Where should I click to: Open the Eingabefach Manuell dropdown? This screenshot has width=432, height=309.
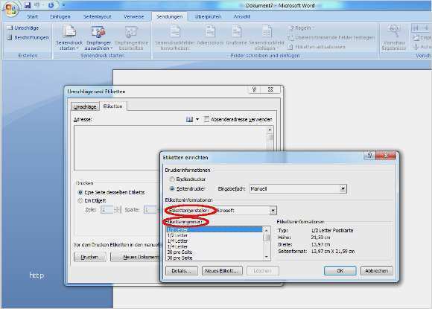coord(343,189)
